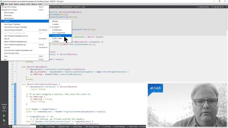Switch to the highlighted fifth session entry
This screenshot has height=128, width=228.
tap(60, 36)
